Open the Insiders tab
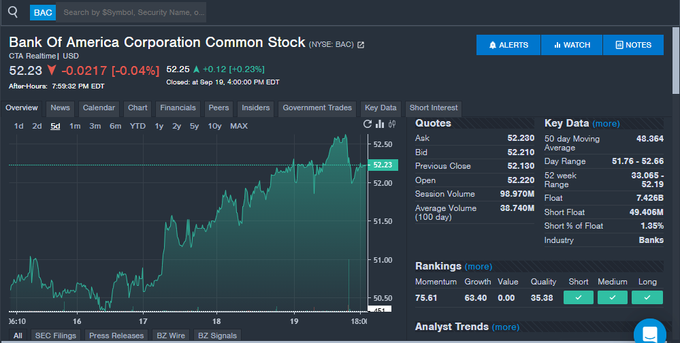Image resolution: width=680 pixels, height=343 pixels. tap(255, 108)
